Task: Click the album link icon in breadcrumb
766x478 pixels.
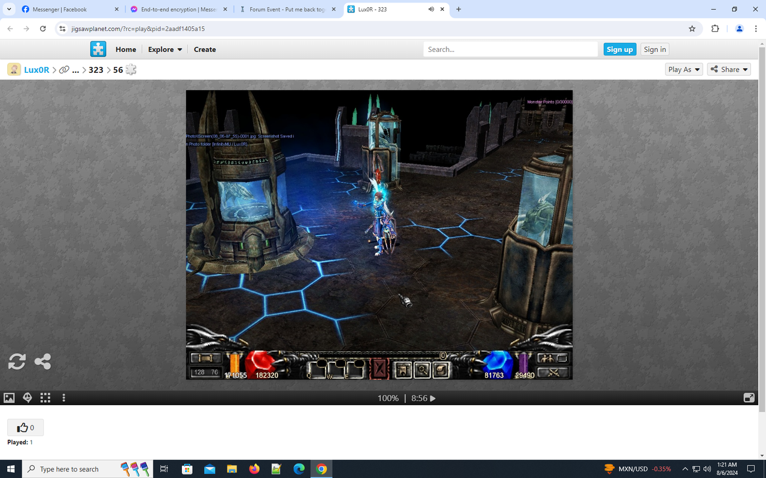Action: click(x=64, y=70)
